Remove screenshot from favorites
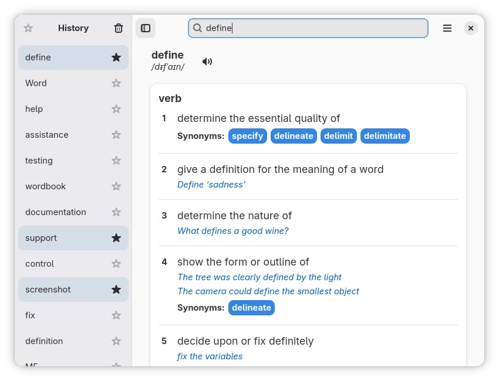This screenshot has height=381, width=499. click(x=116, y=290)
